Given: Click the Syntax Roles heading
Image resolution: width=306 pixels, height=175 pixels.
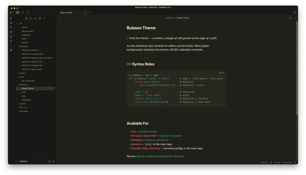Looking at the screenshot, I should (x=143, y=64).
